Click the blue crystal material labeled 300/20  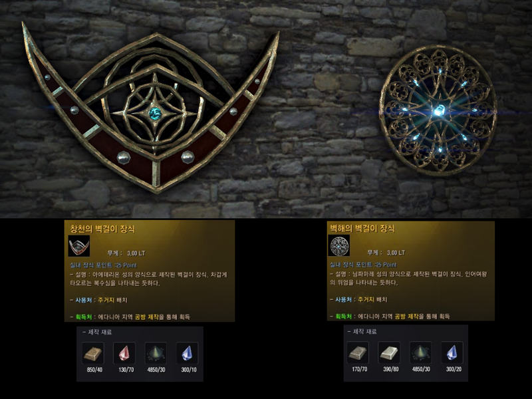[x=452, y=352]
